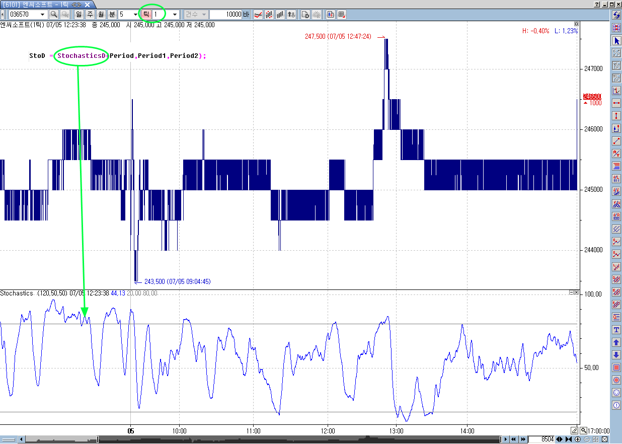Select the numbered circle marker tool
Screen dimensions: 622x444
pyautogui.click(x=616, y=405)
